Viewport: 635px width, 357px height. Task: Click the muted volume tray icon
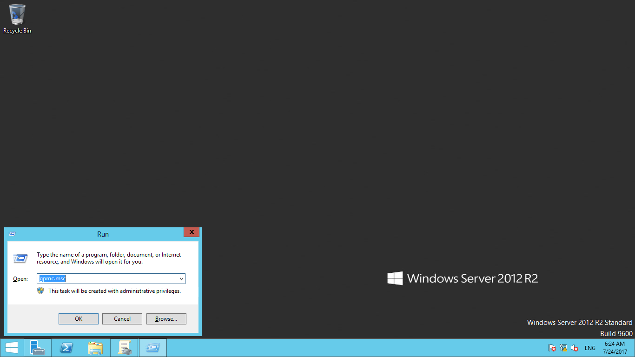(x=575, y=347)
